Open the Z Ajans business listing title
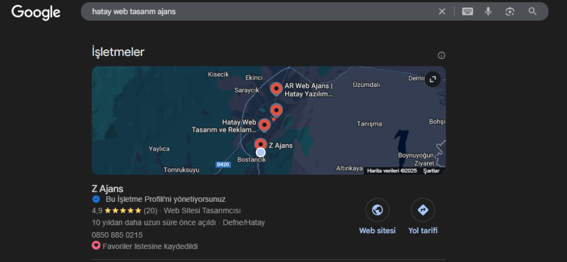Screen dimensions: 567x262 [107, 188]
